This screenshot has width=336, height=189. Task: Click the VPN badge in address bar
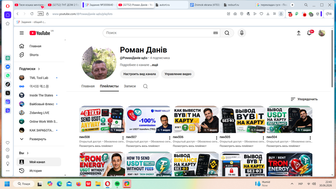click(x=40, y=14)
